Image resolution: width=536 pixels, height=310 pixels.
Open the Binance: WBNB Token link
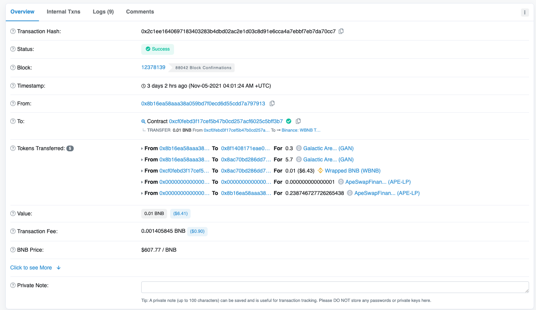[x=301, y=130]
